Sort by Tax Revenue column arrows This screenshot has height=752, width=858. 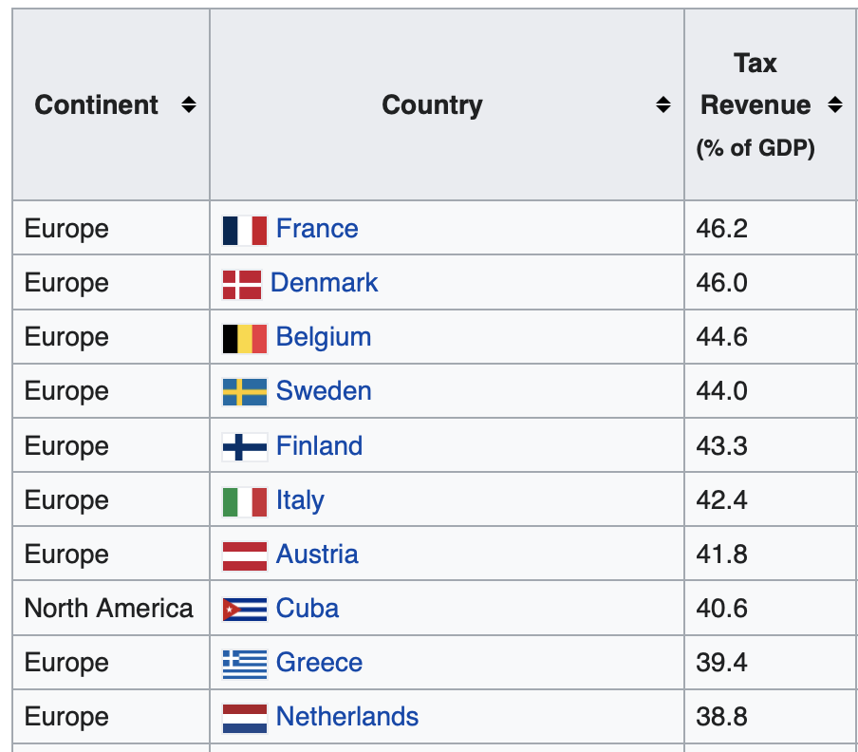pyautogui.click(x=835, y=104)
